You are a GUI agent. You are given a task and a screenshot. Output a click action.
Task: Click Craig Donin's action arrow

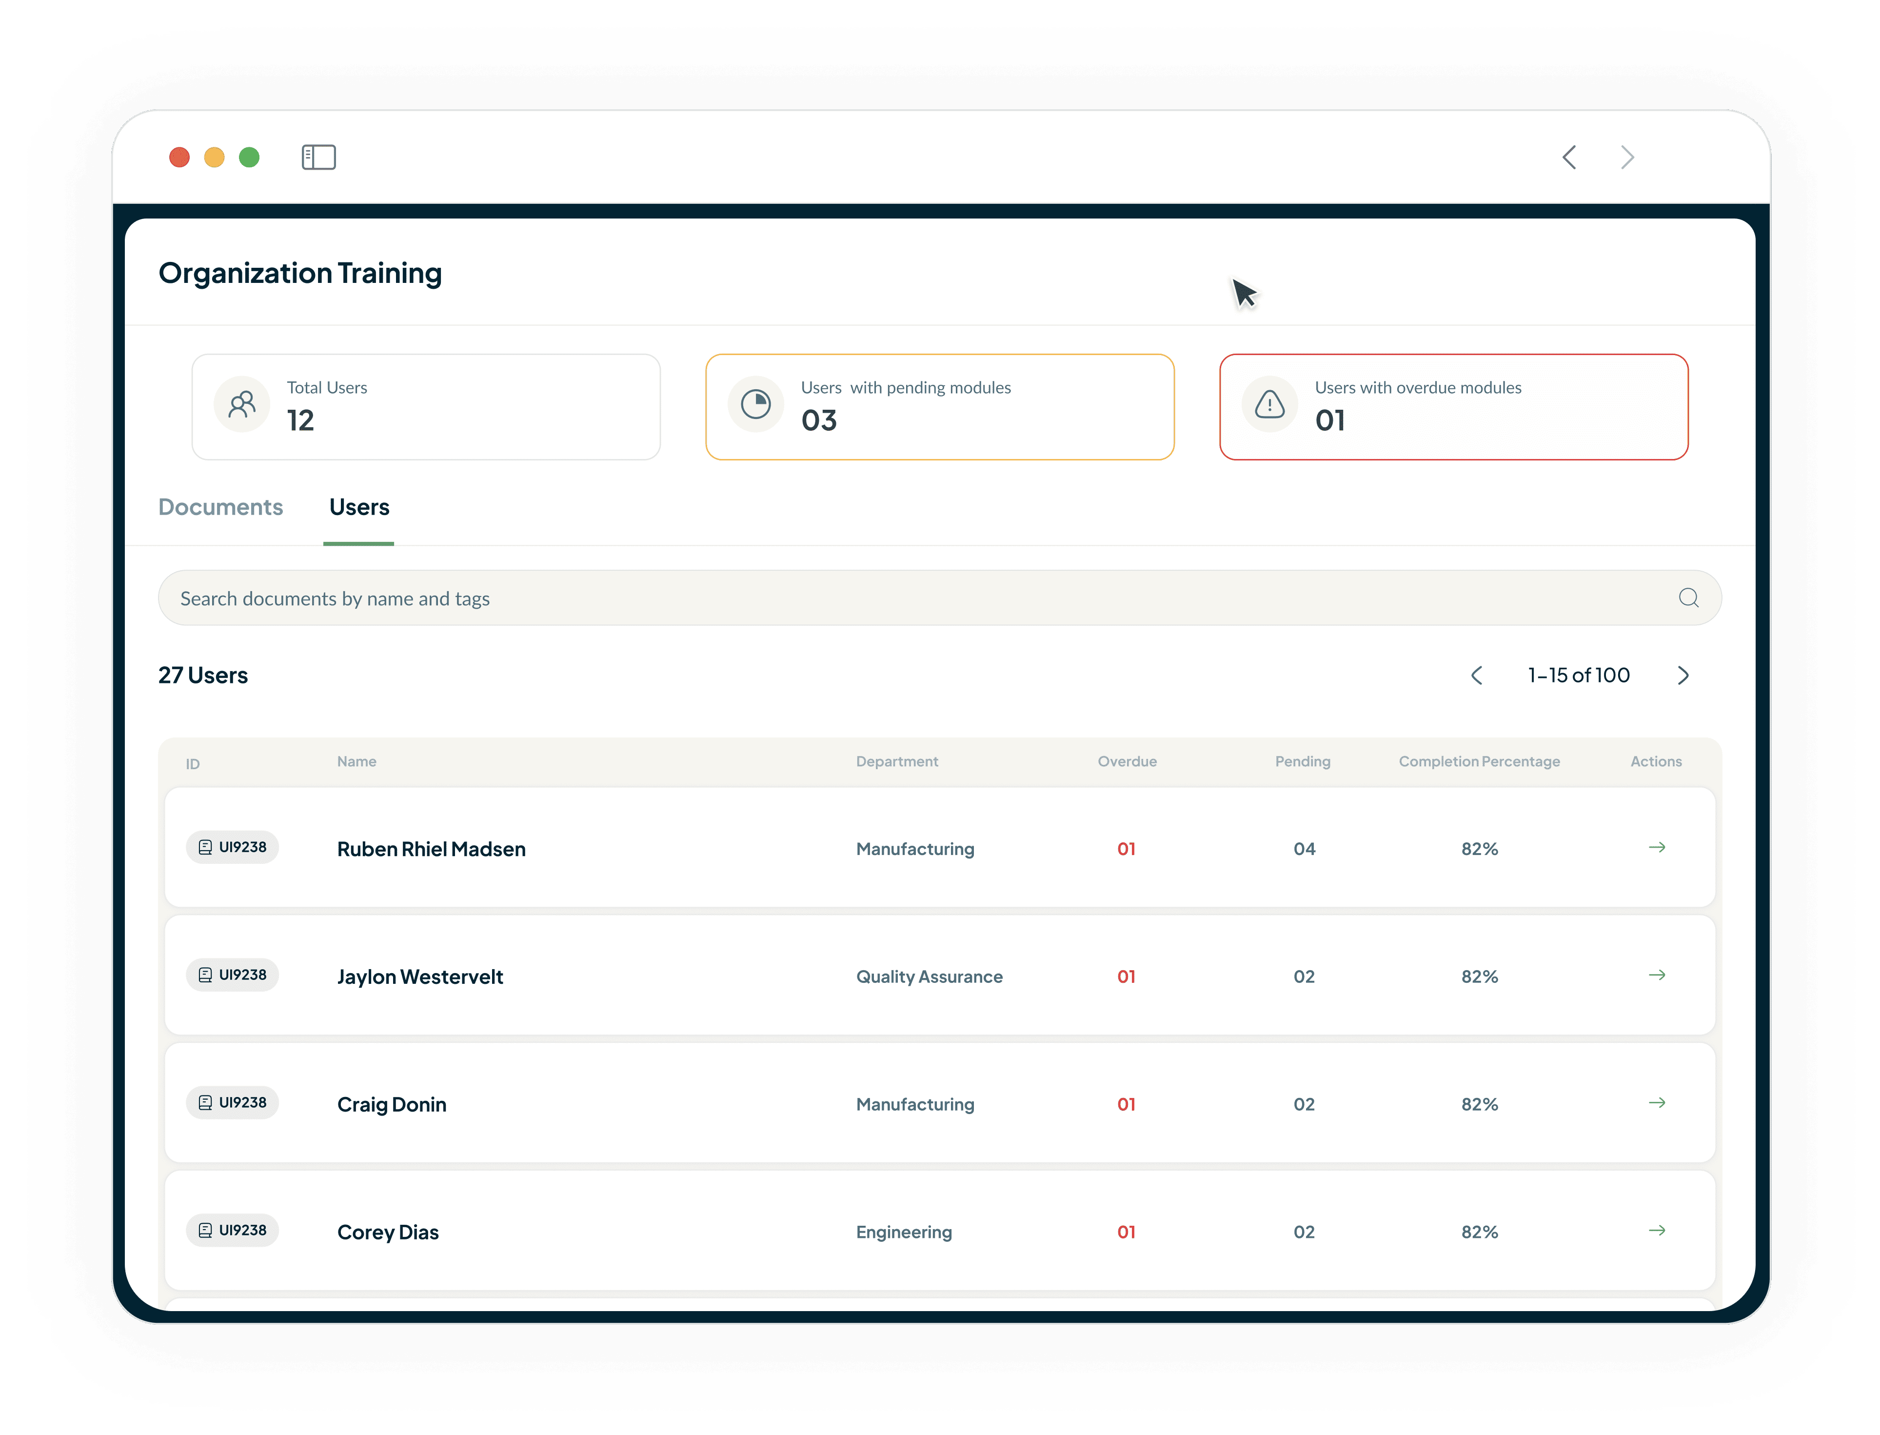1656,1103
